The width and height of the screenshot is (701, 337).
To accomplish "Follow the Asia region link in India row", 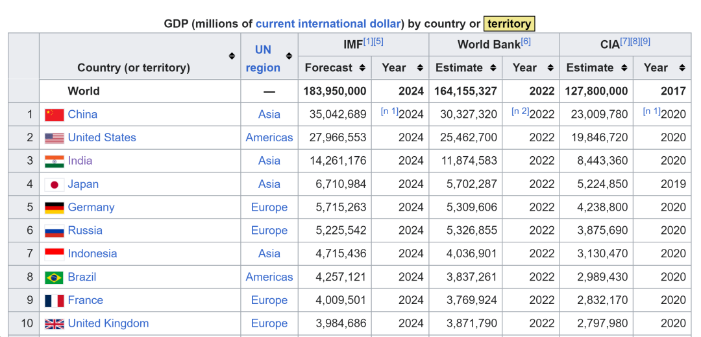I will click(269, 161).
